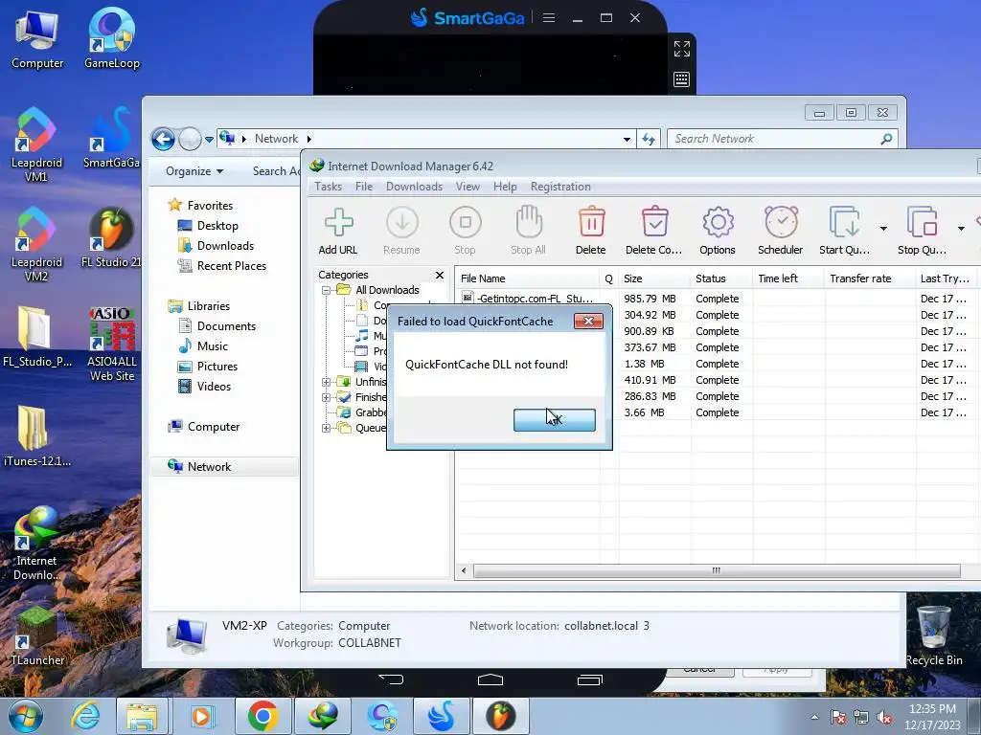Open the Windows Start button
Screen dimensions: 981x735
26,716
